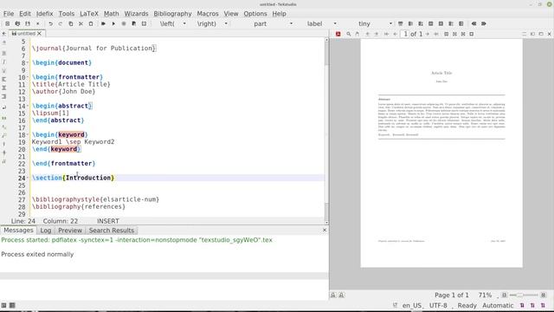Click the double left-arrow table toolbar icon
The height and width of the screenshot is (312, 554).
[x=473, y=23]
